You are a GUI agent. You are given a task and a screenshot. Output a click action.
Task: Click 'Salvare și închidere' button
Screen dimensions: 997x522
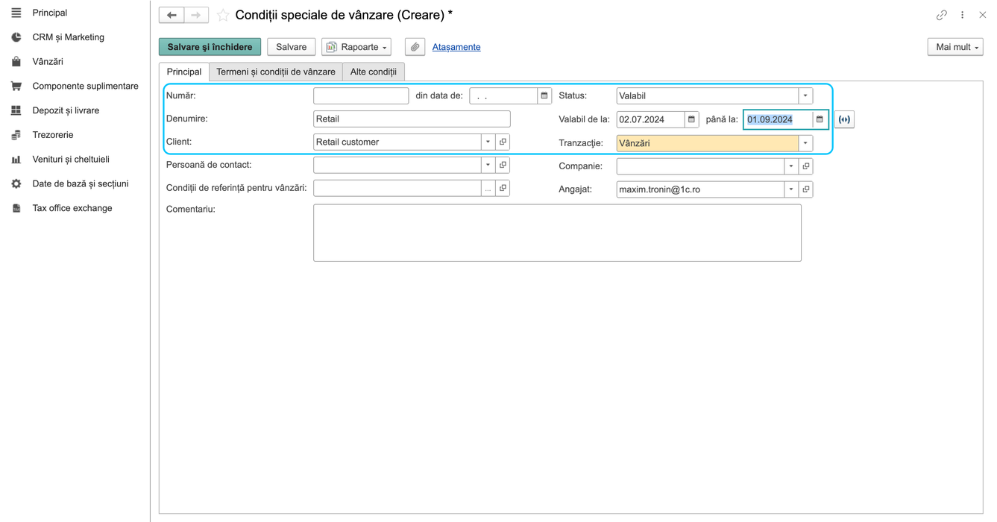pos(210,47)
